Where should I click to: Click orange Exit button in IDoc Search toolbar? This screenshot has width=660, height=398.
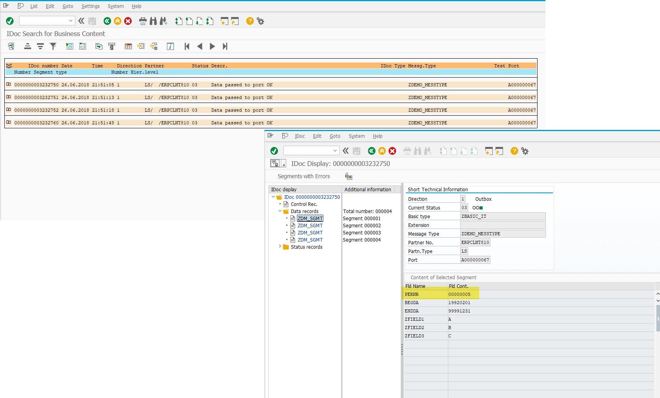pos(118,21)
